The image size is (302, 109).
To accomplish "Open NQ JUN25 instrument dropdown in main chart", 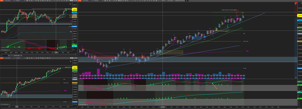I will [x=88, y=1].
